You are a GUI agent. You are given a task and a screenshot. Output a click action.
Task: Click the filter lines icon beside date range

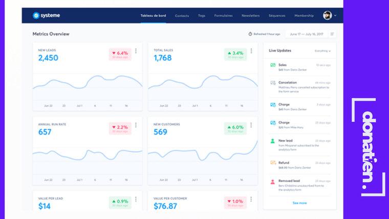click(x=332, y=34)
